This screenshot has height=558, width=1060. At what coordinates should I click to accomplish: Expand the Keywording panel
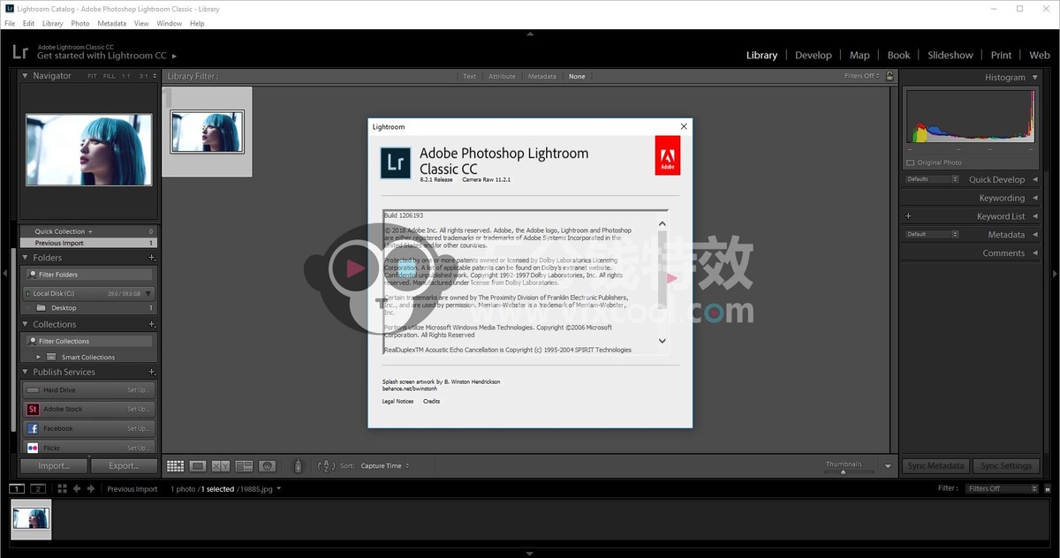1037,198
